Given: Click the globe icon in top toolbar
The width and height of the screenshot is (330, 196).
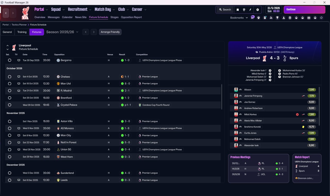Looking at the screenshot, I should click(x=244, y=10).
